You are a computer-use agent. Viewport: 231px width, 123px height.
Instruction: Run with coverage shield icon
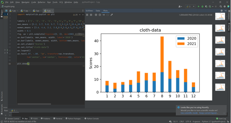click(x=206, y=6)
